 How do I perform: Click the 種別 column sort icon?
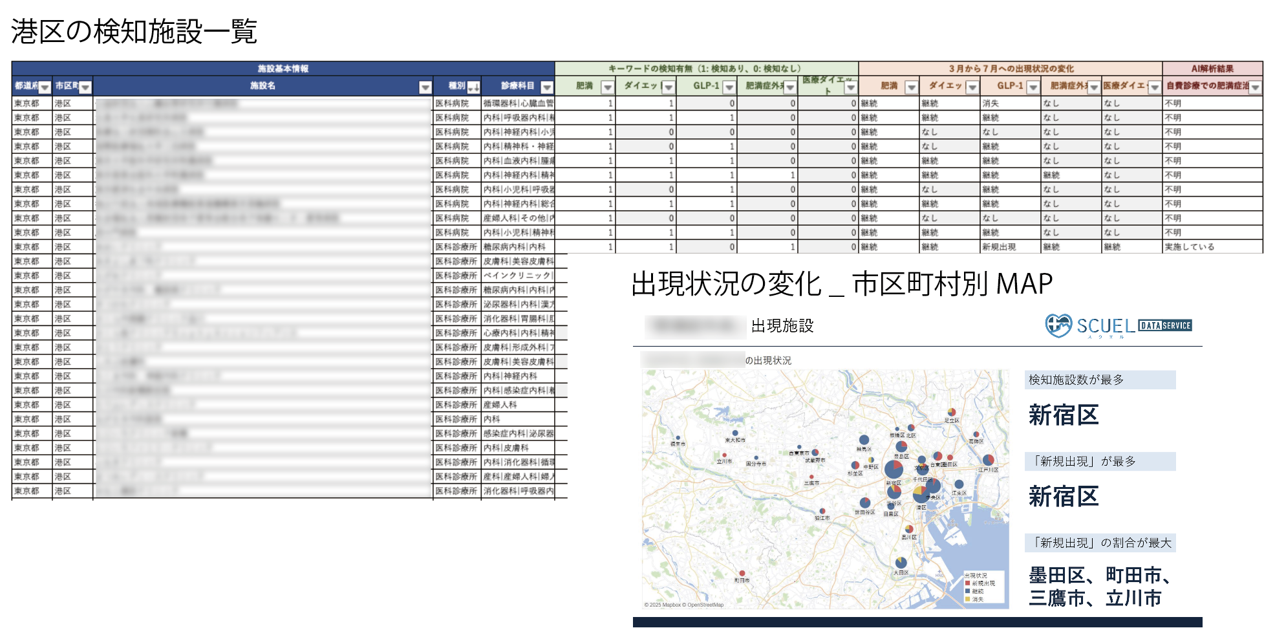tap(474, 87)
